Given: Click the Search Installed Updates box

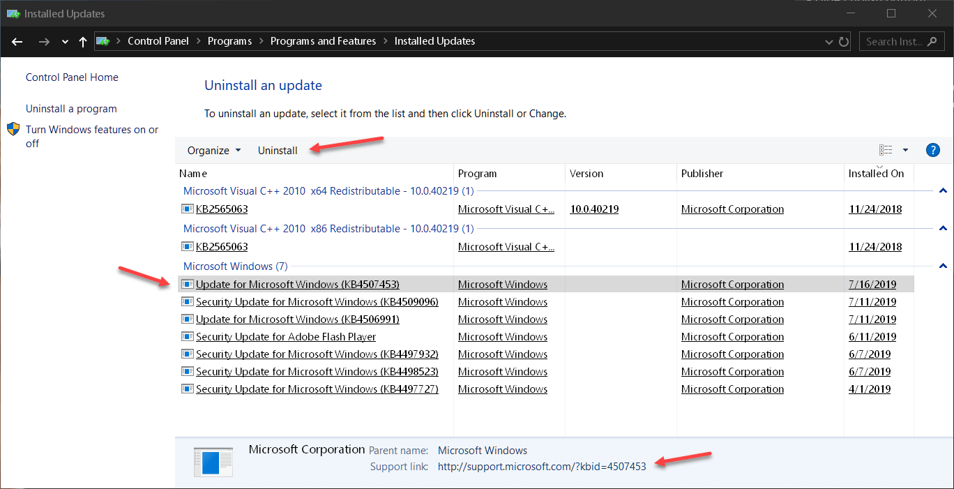Looking at the screenshot, I should coord(901,41).
